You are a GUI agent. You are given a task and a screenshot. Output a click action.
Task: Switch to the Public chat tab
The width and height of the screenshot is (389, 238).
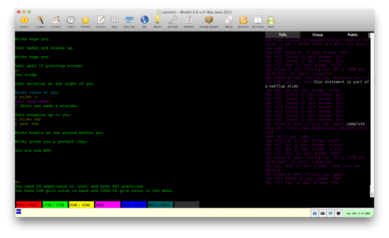(353, 35)
